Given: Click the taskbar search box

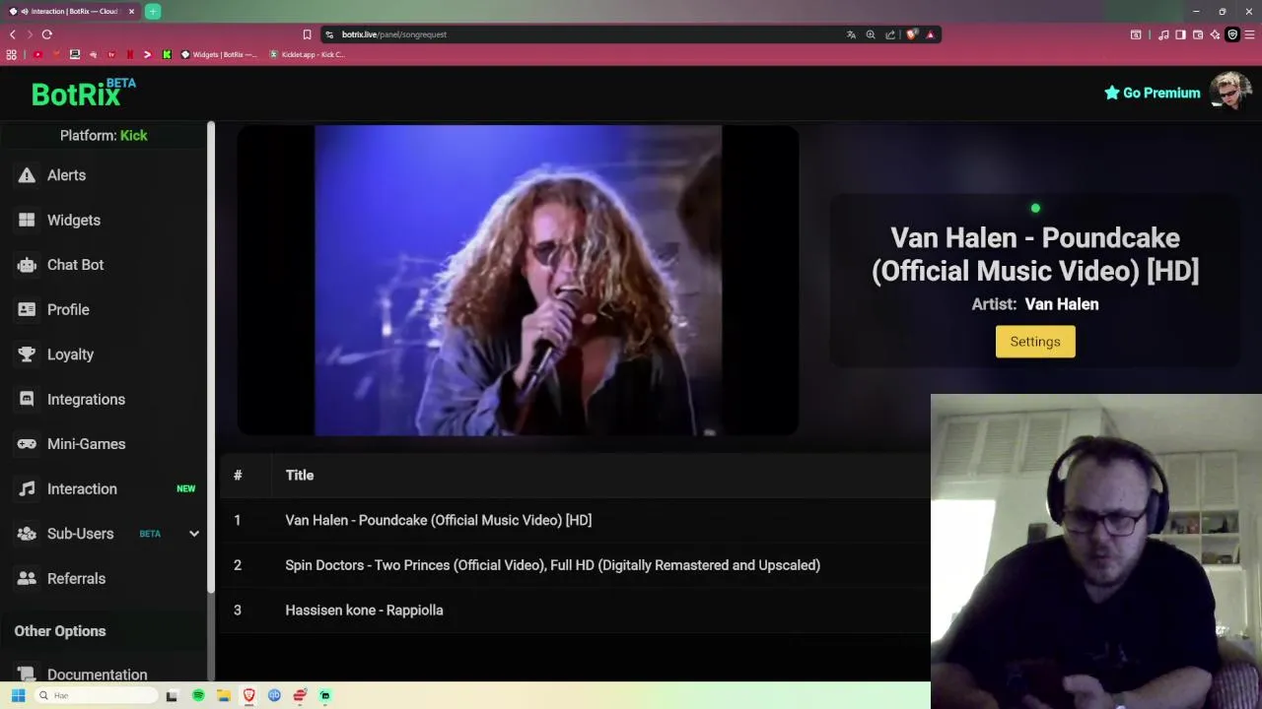Looking at the screenshot, I should click(x=96, y=695).
